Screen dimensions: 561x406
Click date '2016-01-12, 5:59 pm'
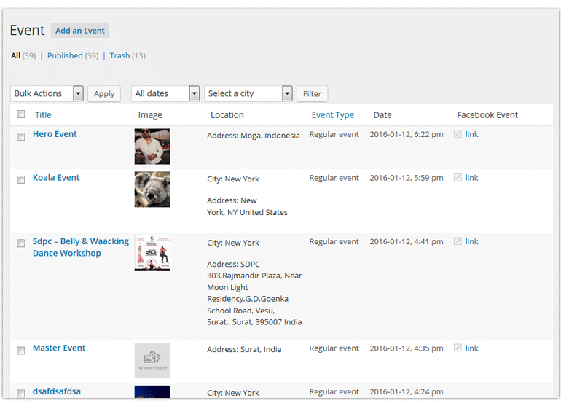click(407, 178)
